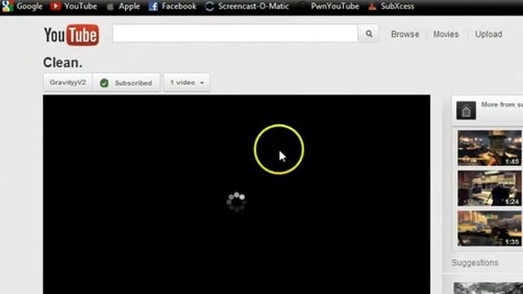Open the first suggested video thumbnail below Suggestions
This screenshot has height=294, width=523.
(x=489, y=288)
